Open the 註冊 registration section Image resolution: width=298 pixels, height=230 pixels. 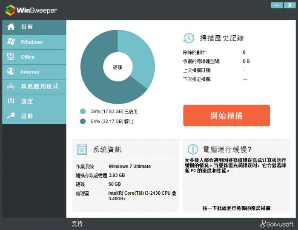pyautogui.click(x=34, y=116)
